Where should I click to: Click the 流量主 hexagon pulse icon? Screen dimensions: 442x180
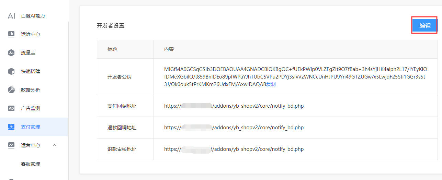[11, 53]
